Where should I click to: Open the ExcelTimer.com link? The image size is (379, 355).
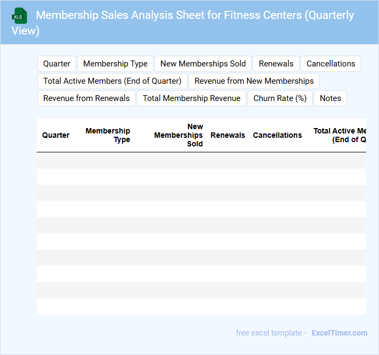(x=339, y=333)
